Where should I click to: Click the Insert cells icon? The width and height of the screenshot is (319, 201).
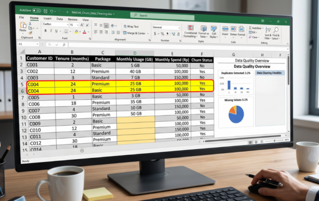pos(225,29)
